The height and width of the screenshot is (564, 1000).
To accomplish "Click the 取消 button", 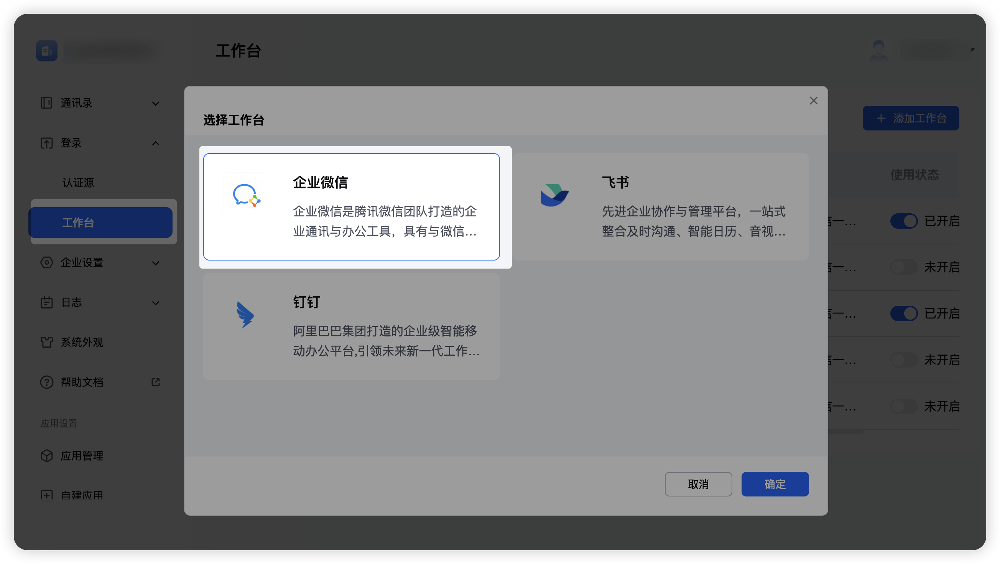I will click(x=698, y=484).
